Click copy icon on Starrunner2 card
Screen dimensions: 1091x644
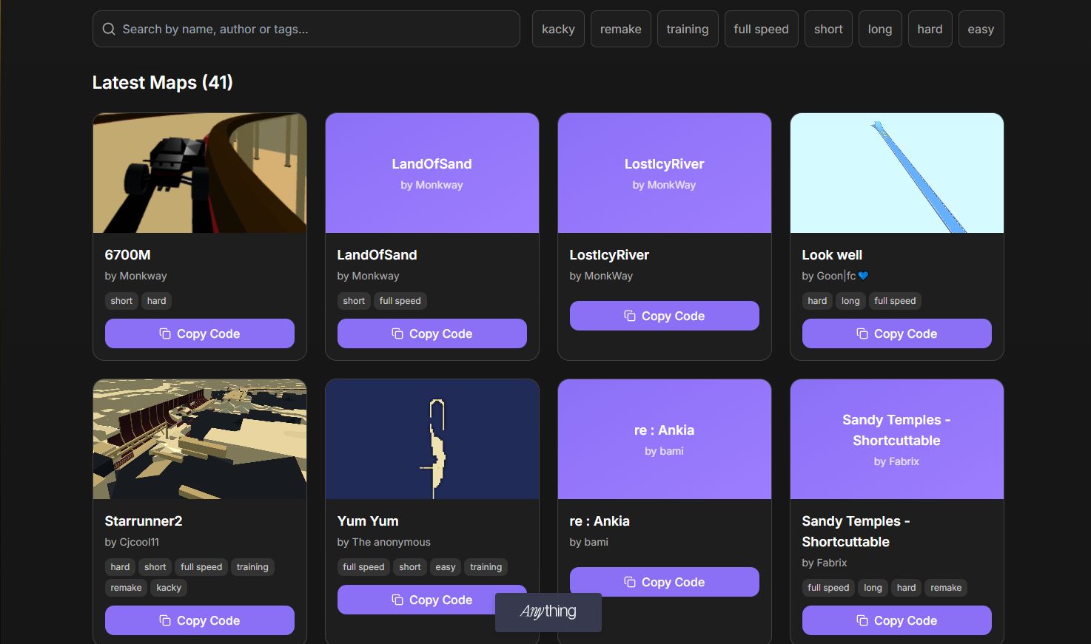(165, 620)
